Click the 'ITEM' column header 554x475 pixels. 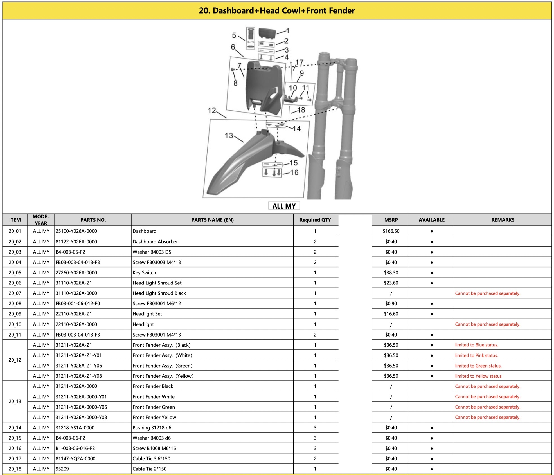(15, 220)
